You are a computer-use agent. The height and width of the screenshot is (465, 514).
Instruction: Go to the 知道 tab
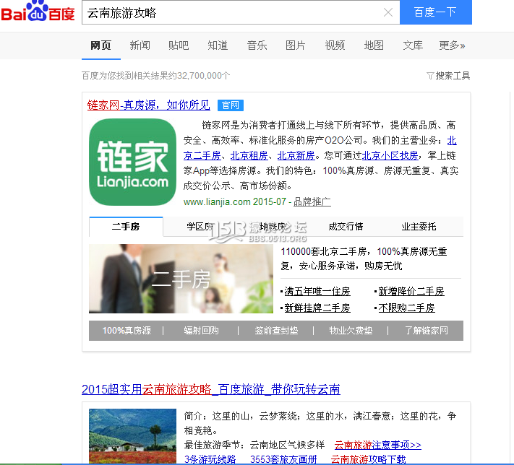click(218, 45)
